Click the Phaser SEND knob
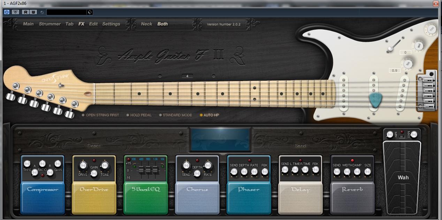Image resolution: width=442 pixels, height=220 pixels. click(x=234, y=171)
